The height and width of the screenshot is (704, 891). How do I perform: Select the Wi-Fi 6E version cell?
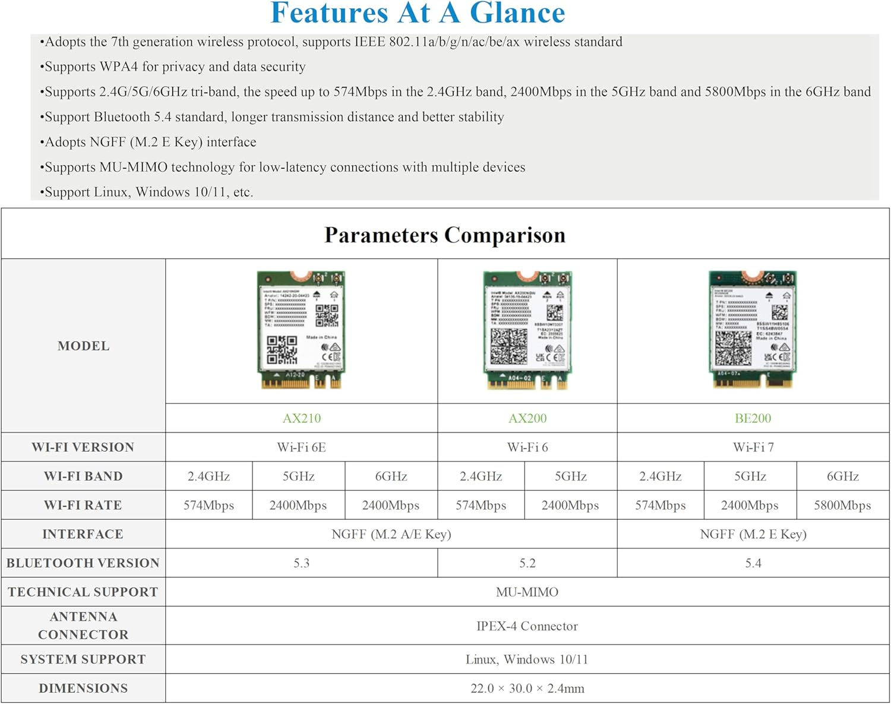(301, 447)
